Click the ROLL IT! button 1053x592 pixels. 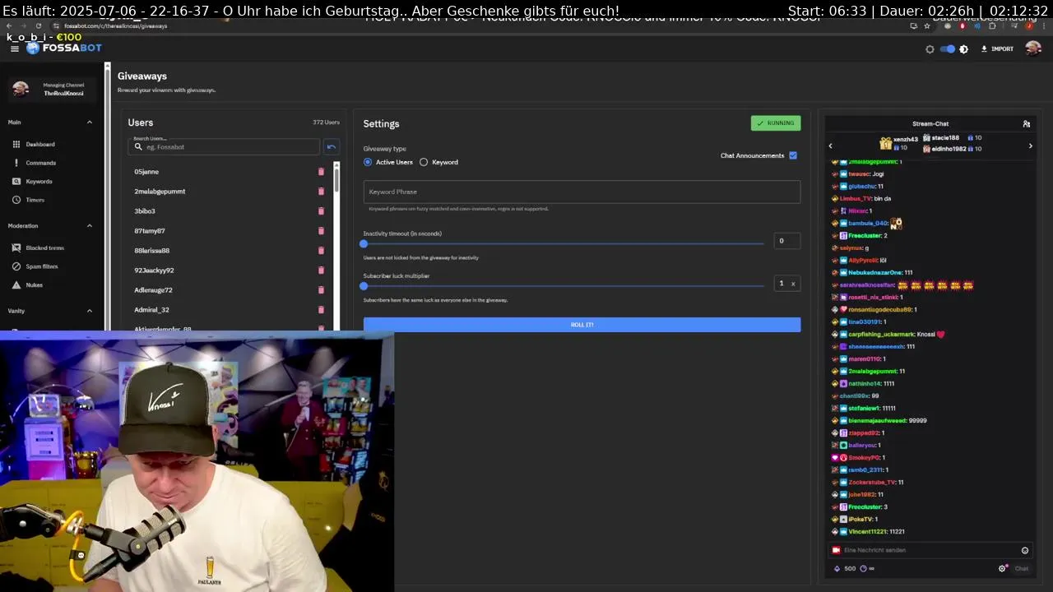tap(582, 325)
